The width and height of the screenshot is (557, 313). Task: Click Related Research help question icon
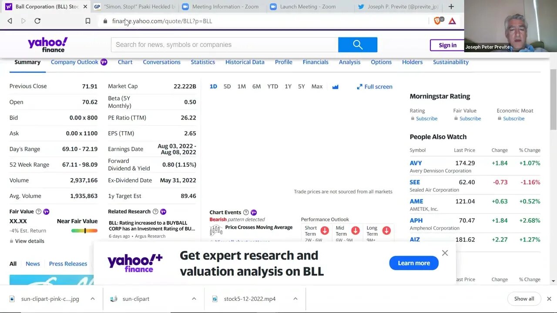pos(155,212)
